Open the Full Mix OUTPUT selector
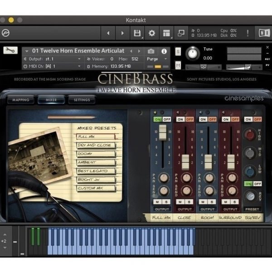The height and width of the screenshot is (272, 272). (x=162, y=209)
